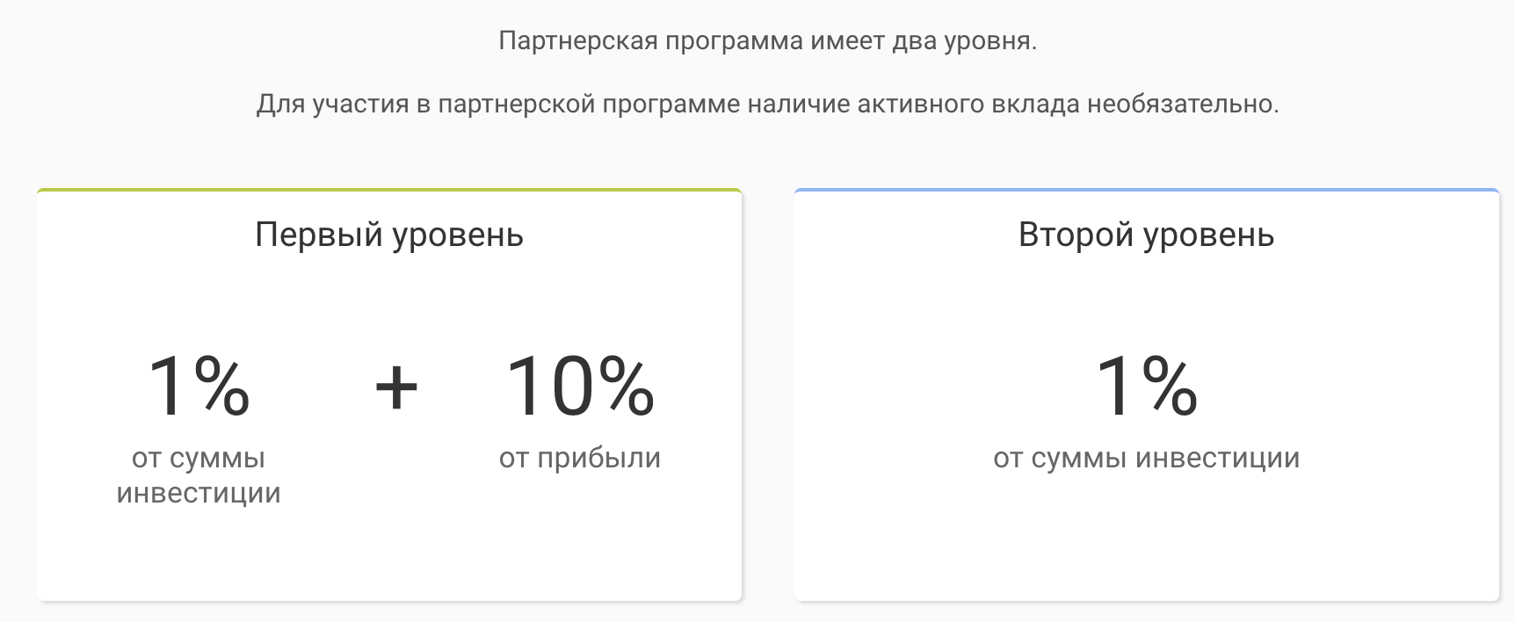The height and width of the screenshot is (622, 1515).
Task: Click the text 'Партнерская программа имеет два уровня.'
Action: 768,41
